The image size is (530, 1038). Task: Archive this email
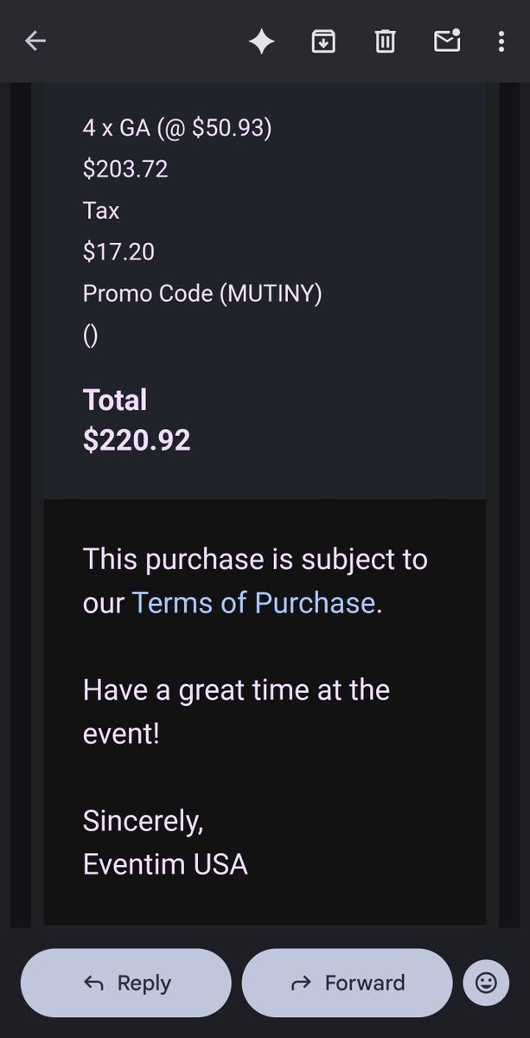[x=323, y=41]
